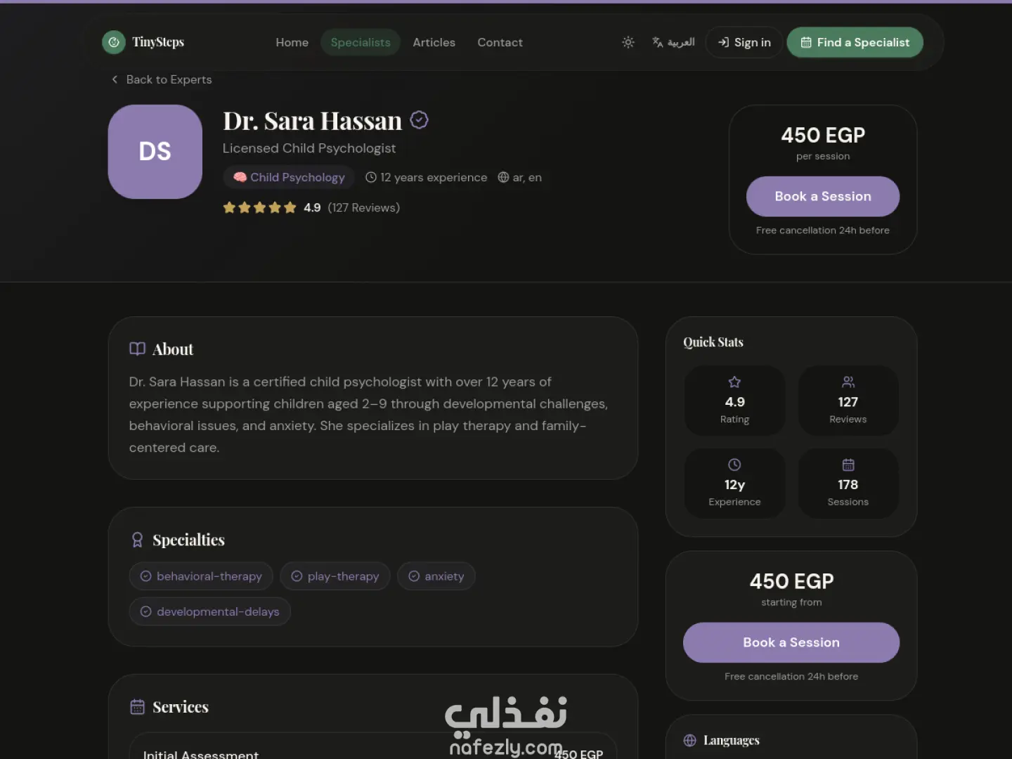Toggle the light/dark theme sun icon

[628, 42]
